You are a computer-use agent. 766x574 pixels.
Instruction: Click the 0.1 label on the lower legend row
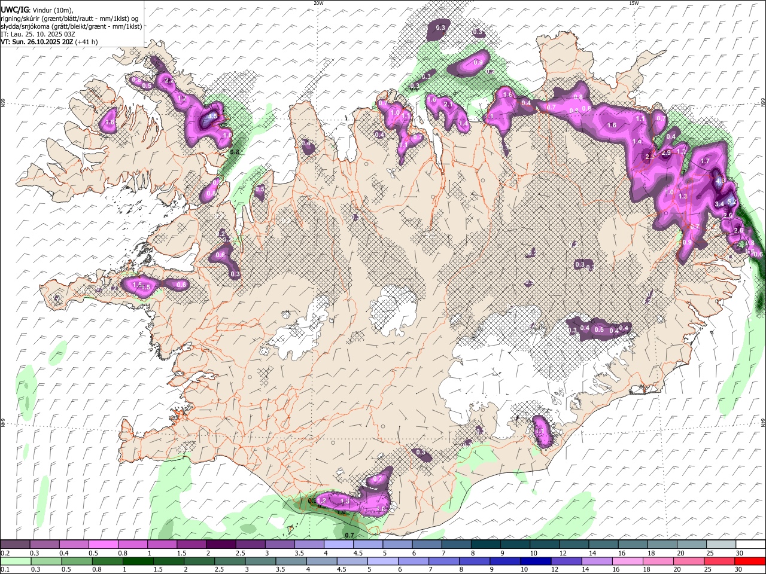(4, 569)
